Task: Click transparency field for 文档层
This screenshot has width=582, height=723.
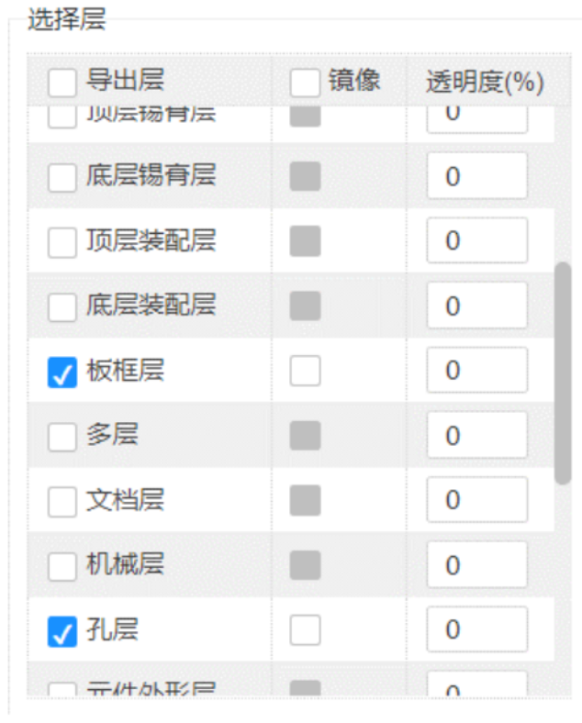Action: [476, 500]
